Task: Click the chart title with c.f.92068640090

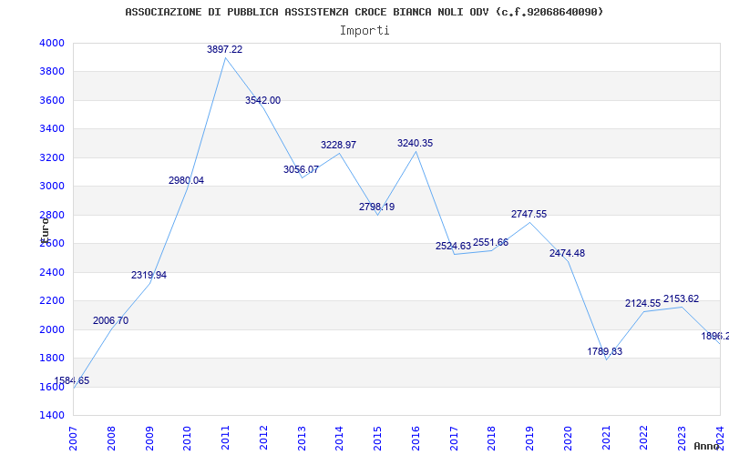Action: (364, 12)
